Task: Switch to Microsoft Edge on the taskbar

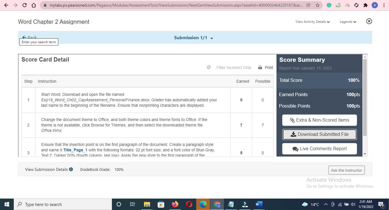Action: 203,204
